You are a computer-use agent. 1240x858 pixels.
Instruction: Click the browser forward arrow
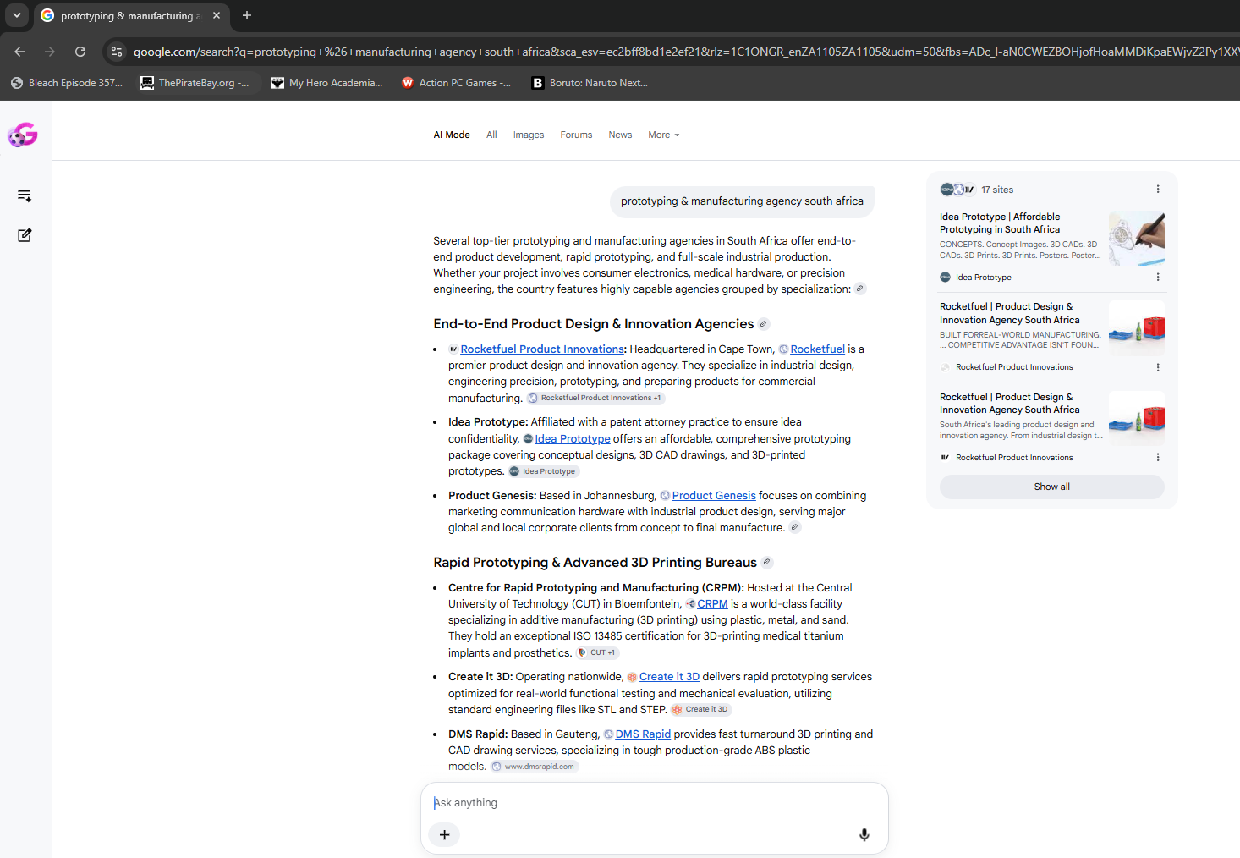[50, 52]
